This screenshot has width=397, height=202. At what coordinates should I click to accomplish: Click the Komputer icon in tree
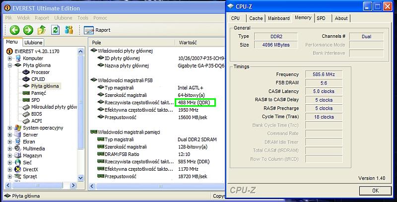click(x=18, y=58)
